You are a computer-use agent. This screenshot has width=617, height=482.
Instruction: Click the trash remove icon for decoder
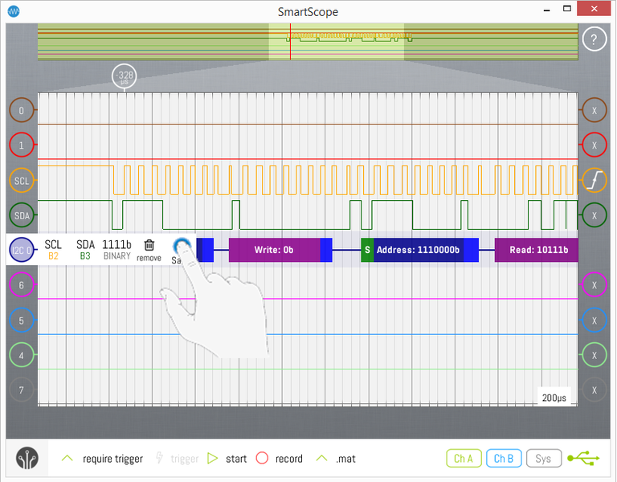tap(149, 247)
